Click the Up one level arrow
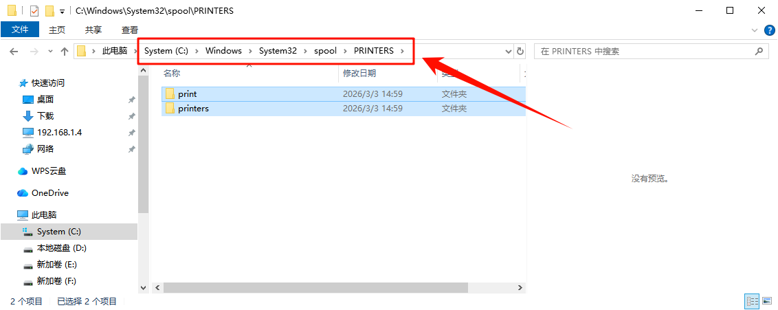Image resolution: width=778 pixels, height=310 pixels. coord(65,52)
